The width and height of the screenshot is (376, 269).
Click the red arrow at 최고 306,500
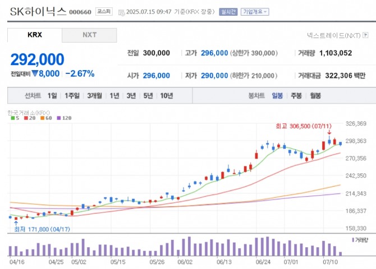point(329,132)
